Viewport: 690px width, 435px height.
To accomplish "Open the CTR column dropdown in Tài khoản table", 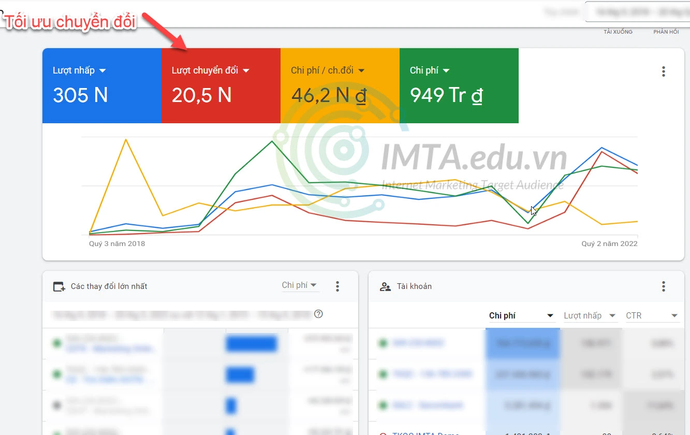I will pos(652,316).
